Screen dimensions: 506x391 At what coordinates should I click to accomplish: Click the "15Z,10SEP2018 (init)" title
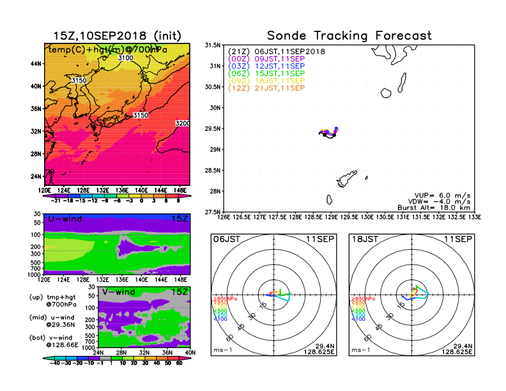coord(117,36)
